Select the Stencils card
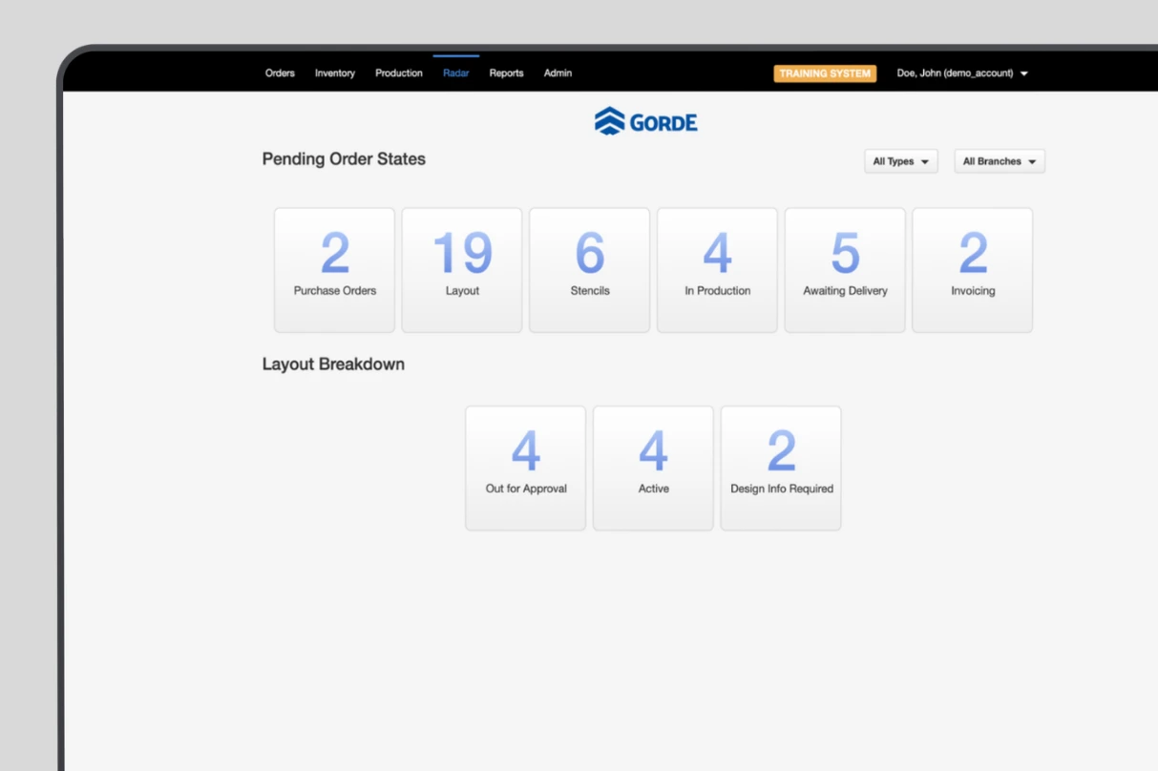 click(590, 270)
